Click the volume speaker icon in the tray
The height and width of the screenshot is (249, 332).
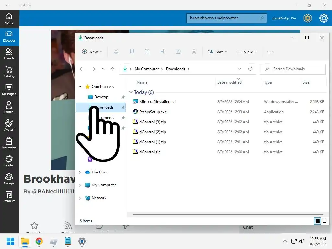point(302,241)
